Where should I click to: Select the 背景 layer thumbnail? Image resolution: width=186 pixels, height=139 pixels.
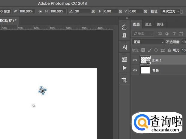(x=145, y=70)
